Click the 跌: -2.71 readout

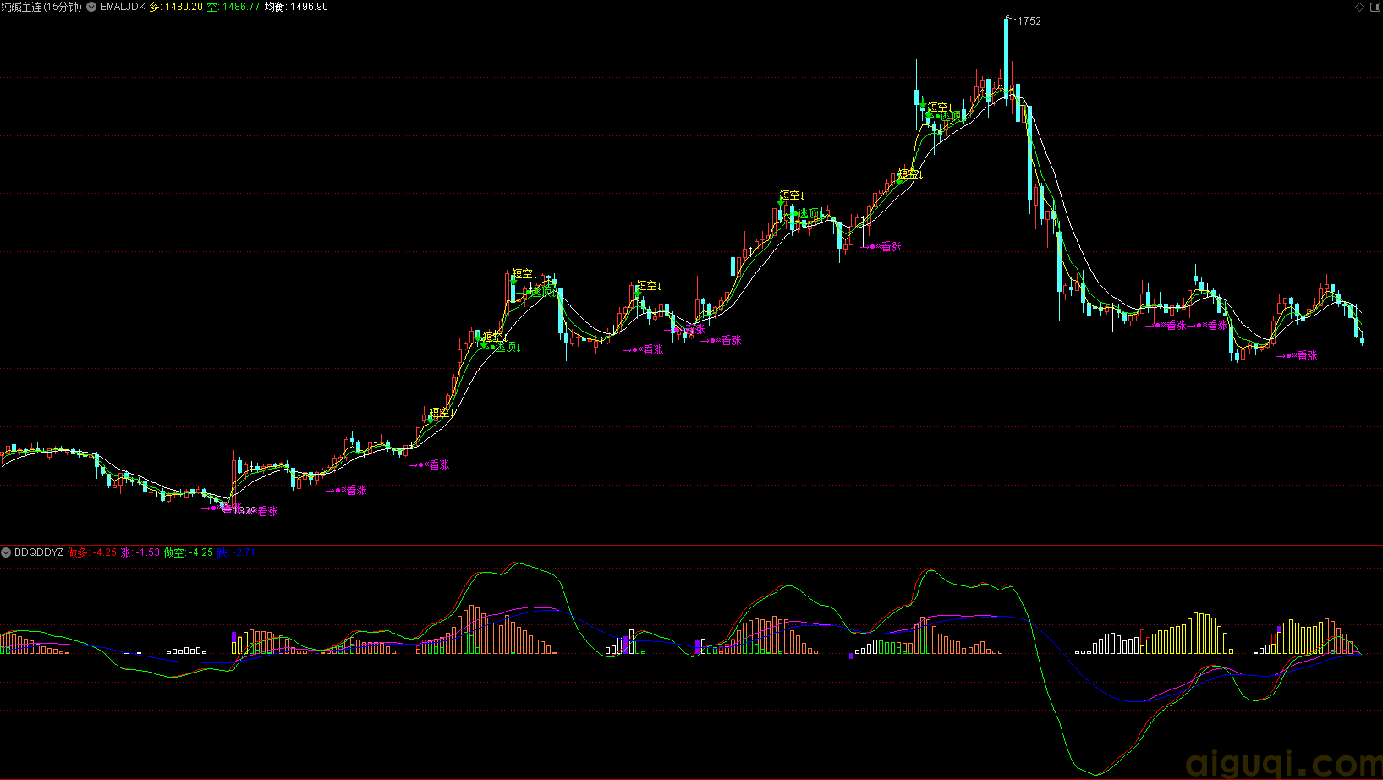point(236,552)
